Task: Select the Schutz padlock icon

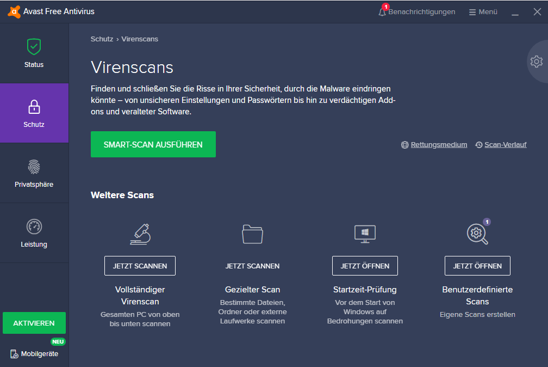Action: coord(34,107)
